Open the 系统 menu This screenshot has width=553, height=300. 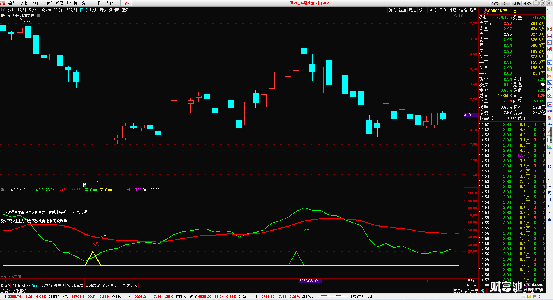(x=11, y=3)
